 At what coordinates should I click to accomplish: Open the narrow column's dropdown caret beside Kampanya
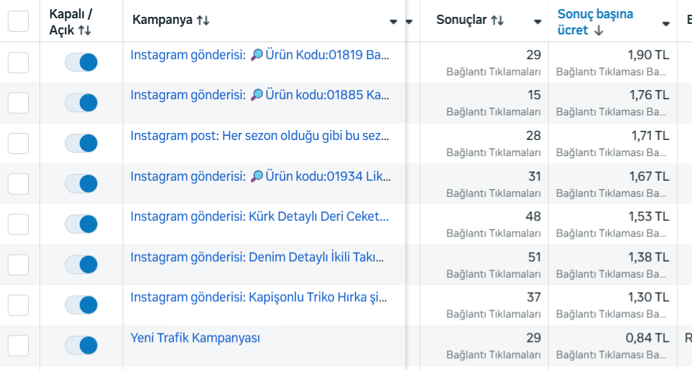[x=409, y=22]
